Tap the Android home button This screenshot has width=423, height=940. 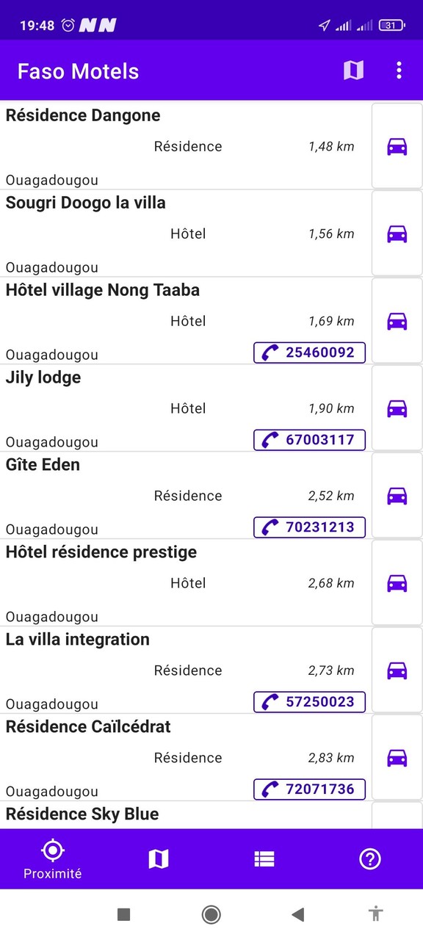pos(211,915)
